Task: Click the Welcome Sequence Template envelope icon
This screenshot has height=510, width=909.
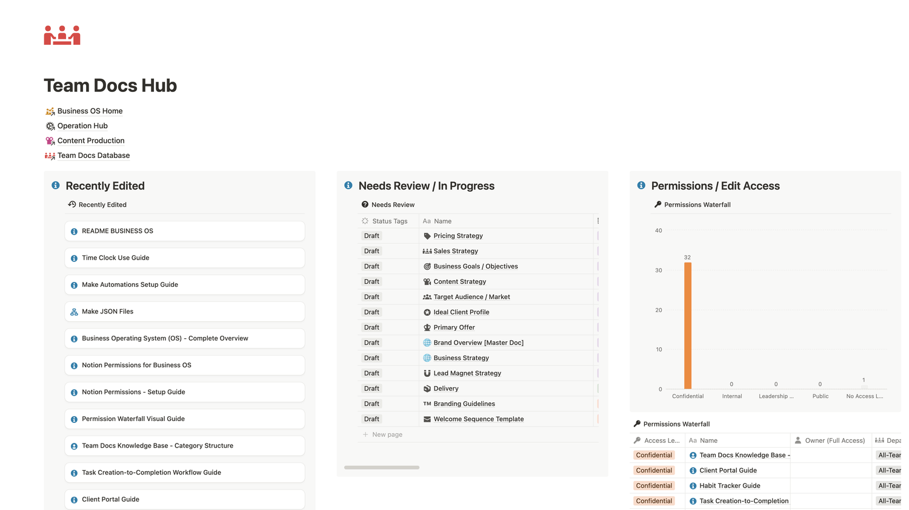Action: tap(427, 419)
